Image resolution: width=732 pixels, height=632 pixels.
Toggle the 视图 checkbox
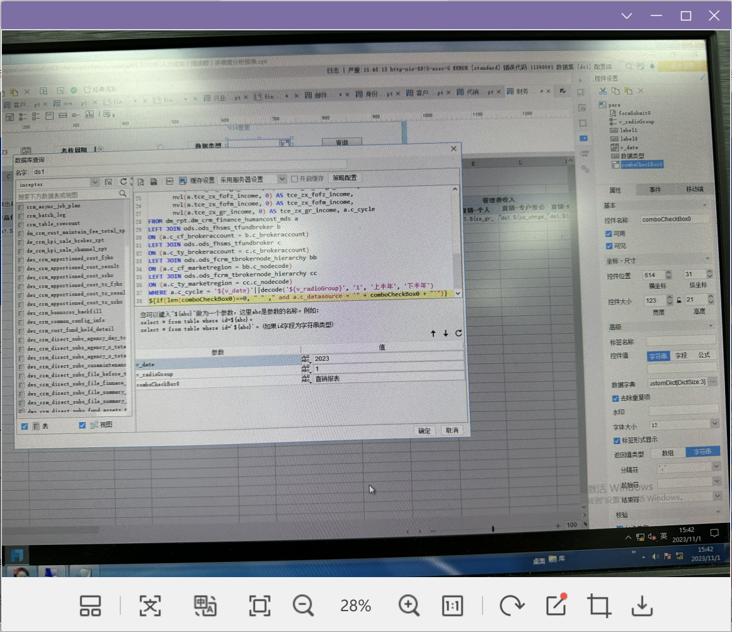pyautogui.click(x=82, y=425)
